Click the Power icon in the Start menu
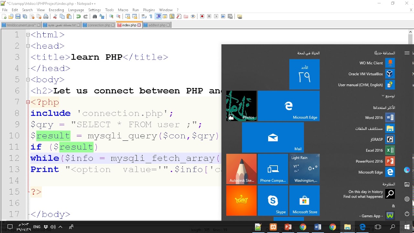The image size is (414, 233). 407,214
